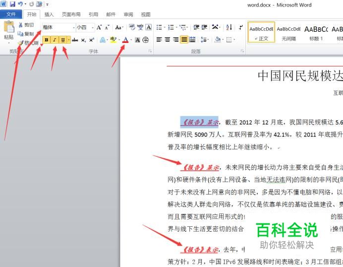The width and height of the screenshot is (343, 267).
Task: Toggle Bold formatting off
Action: [x=47, y=40]
